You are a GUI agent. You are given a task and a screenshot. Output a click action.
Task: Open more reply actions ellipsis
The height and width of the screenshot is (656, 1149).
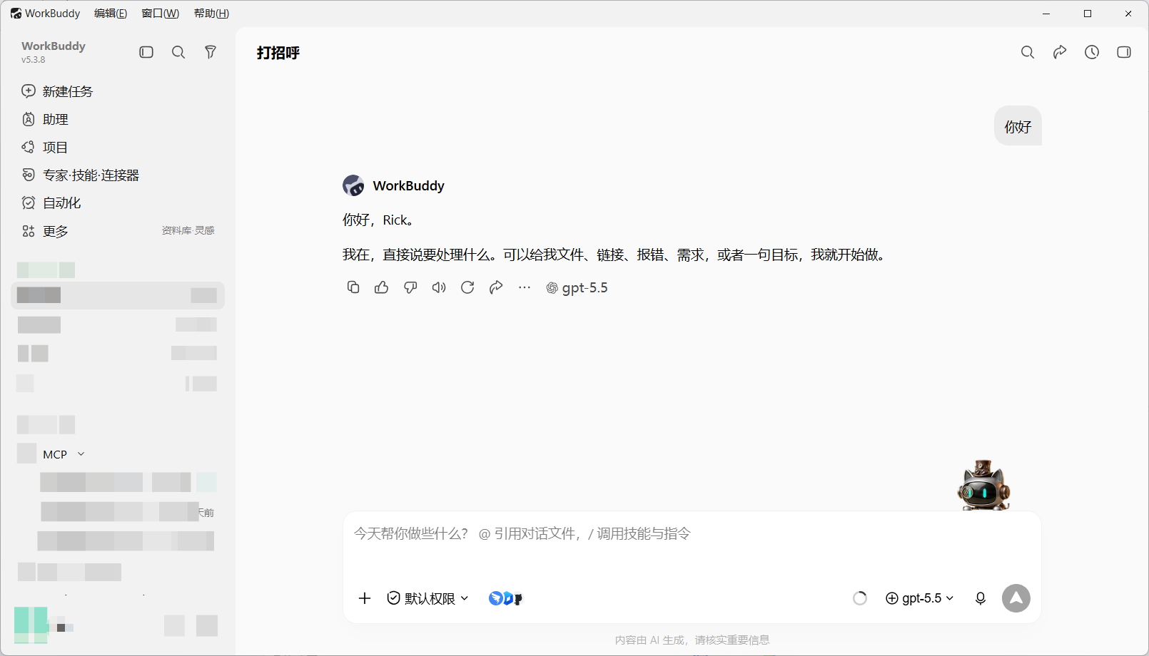coord(525,287)
